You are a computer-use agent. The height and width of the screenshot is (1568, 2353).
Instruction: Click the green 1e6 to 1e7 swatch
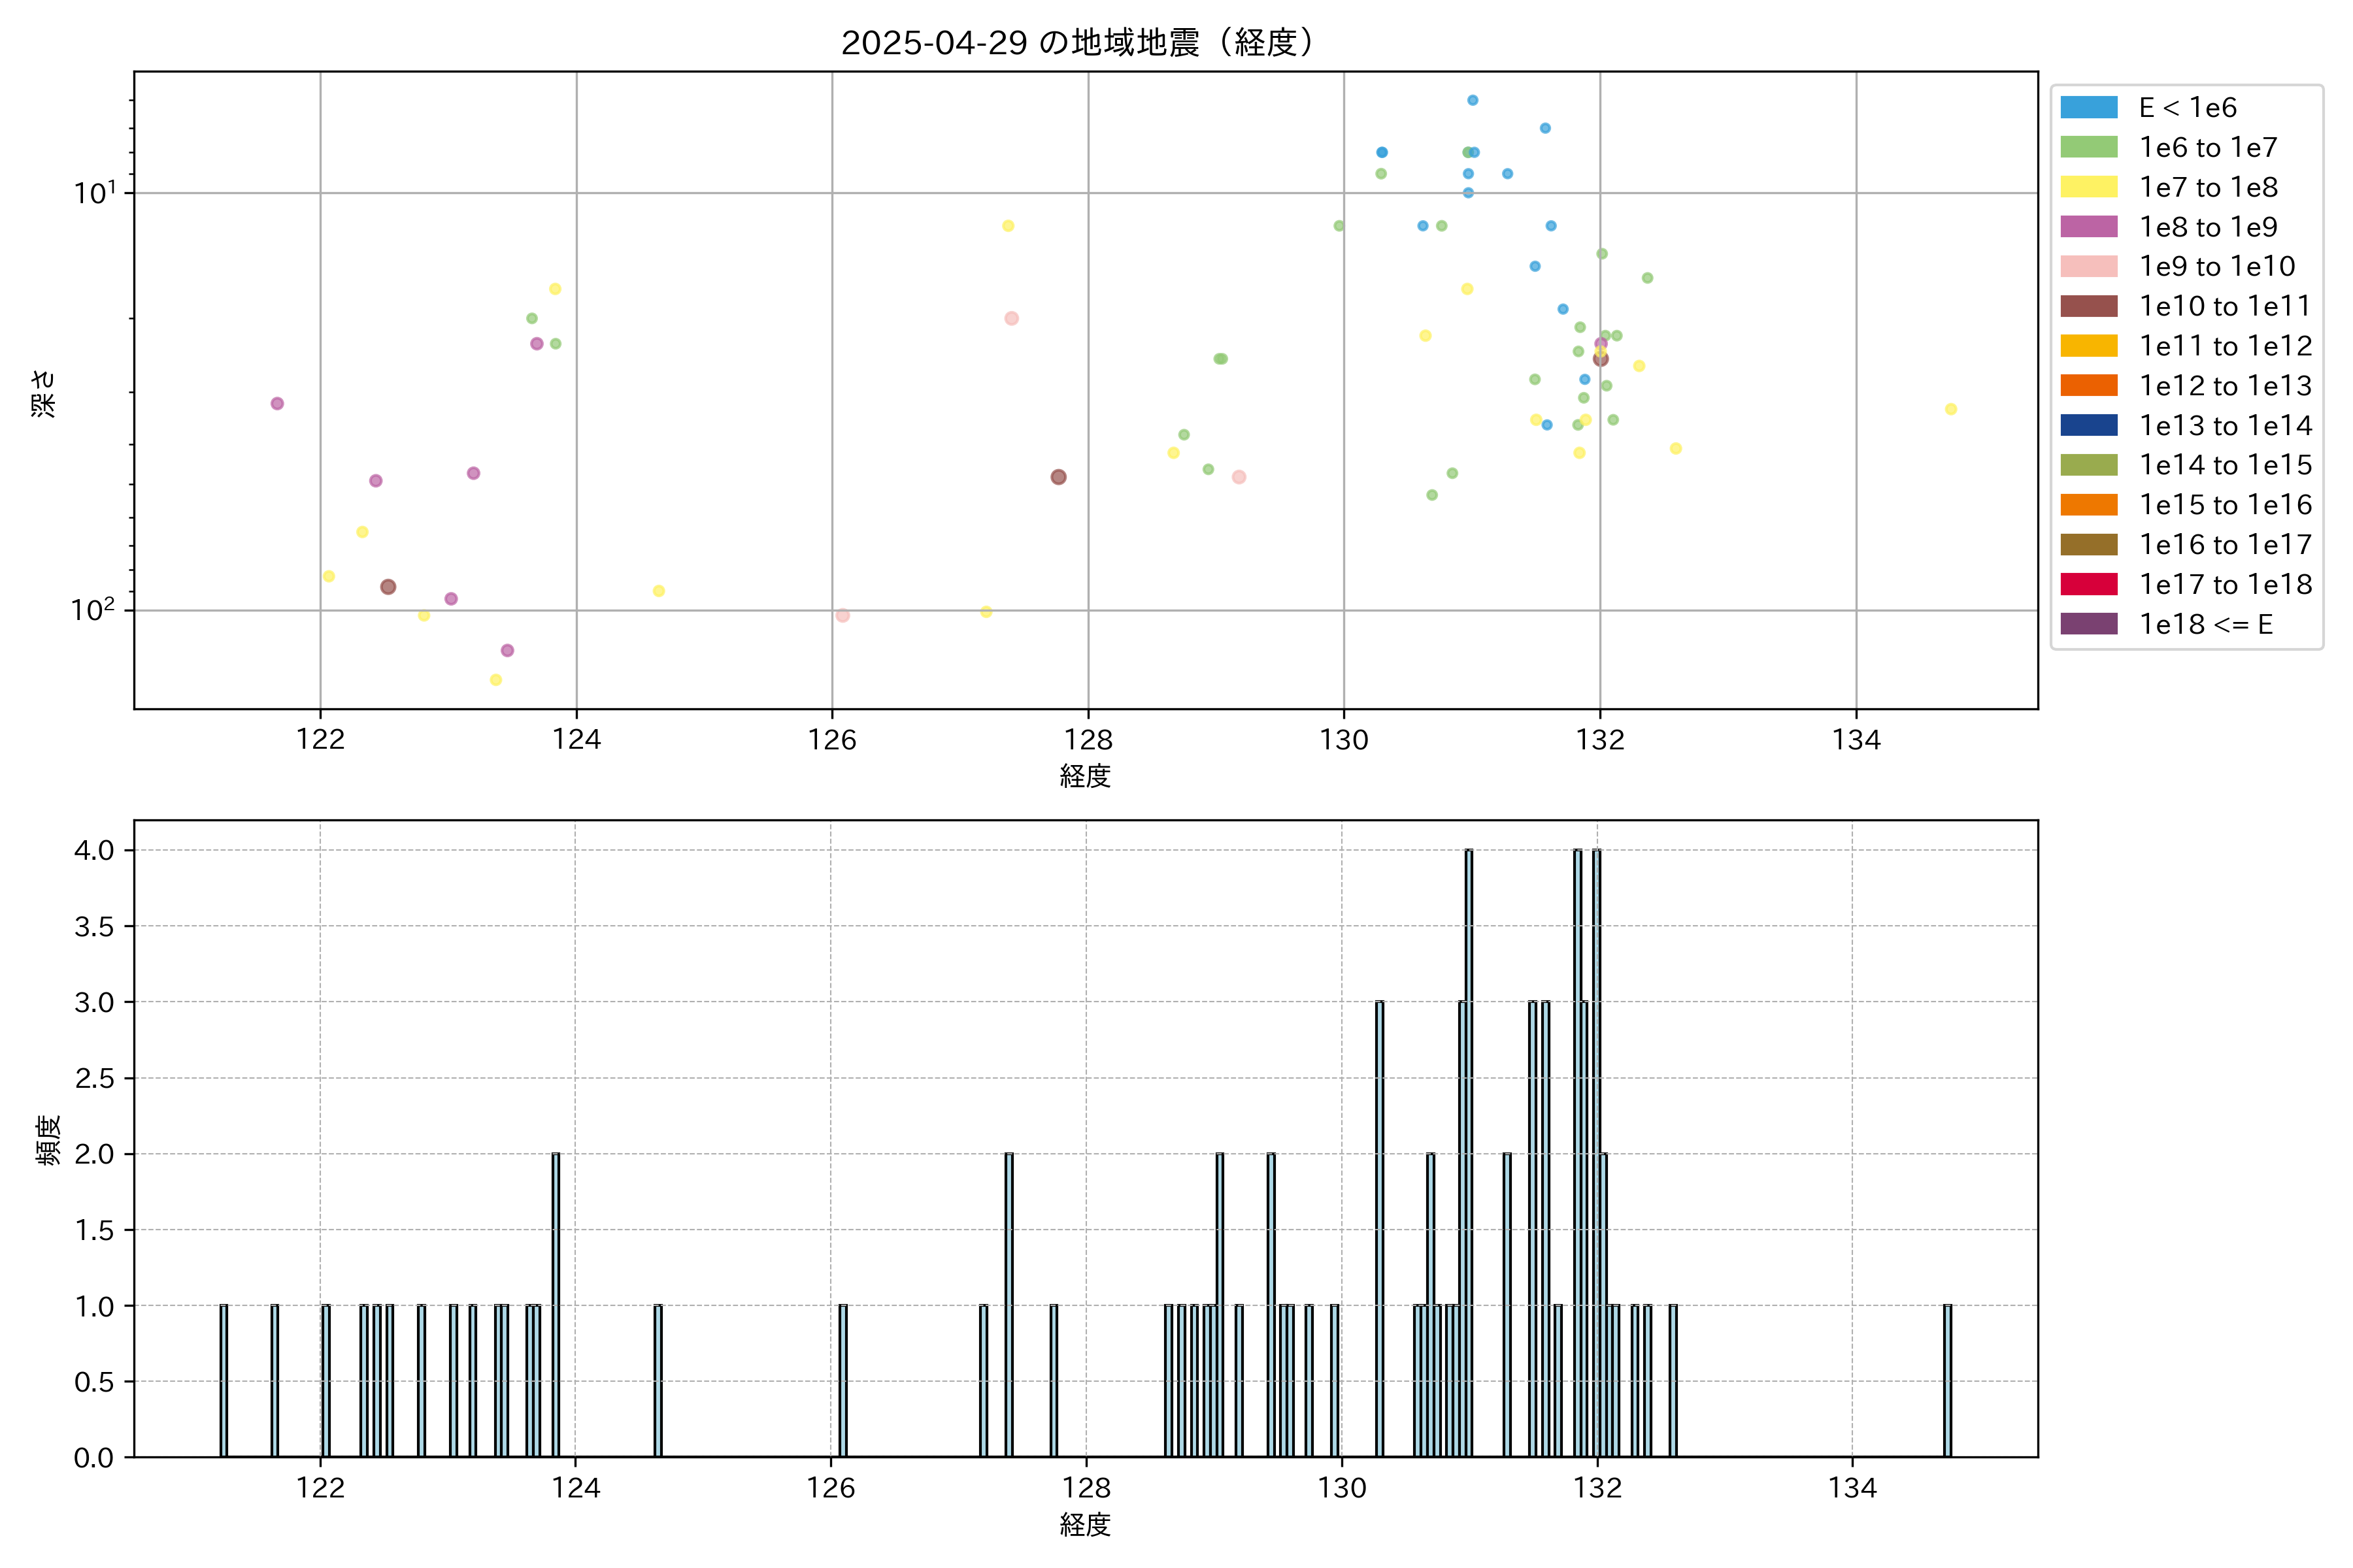pos(2089,148)
